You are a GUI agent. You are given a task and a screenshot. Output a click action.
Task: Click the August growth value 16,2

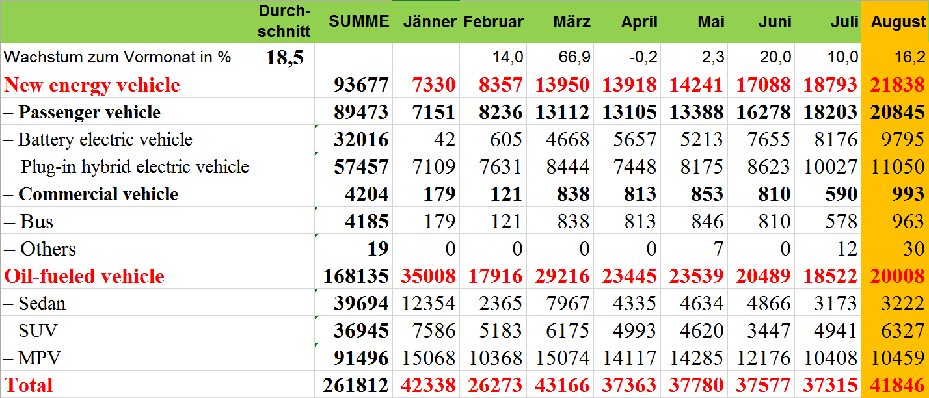point(909,57)
